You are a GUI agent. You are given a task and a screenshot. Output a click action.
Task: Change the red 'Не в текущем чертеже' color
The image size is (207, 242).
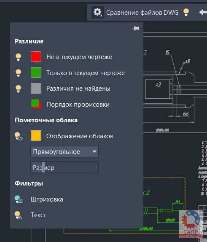pos(36,56)
